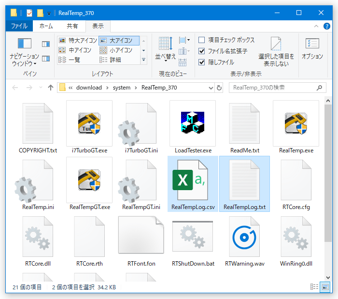Collapse the ribbon with the caret

[316, 26]
